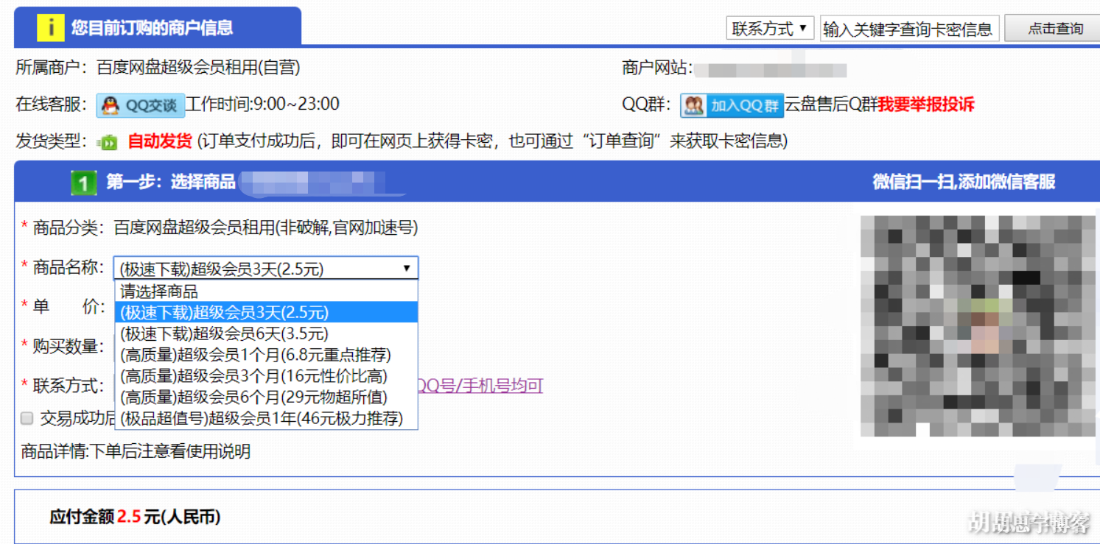
Task: Click the green 自动发货 delivery icon
Action: point(108,141)
